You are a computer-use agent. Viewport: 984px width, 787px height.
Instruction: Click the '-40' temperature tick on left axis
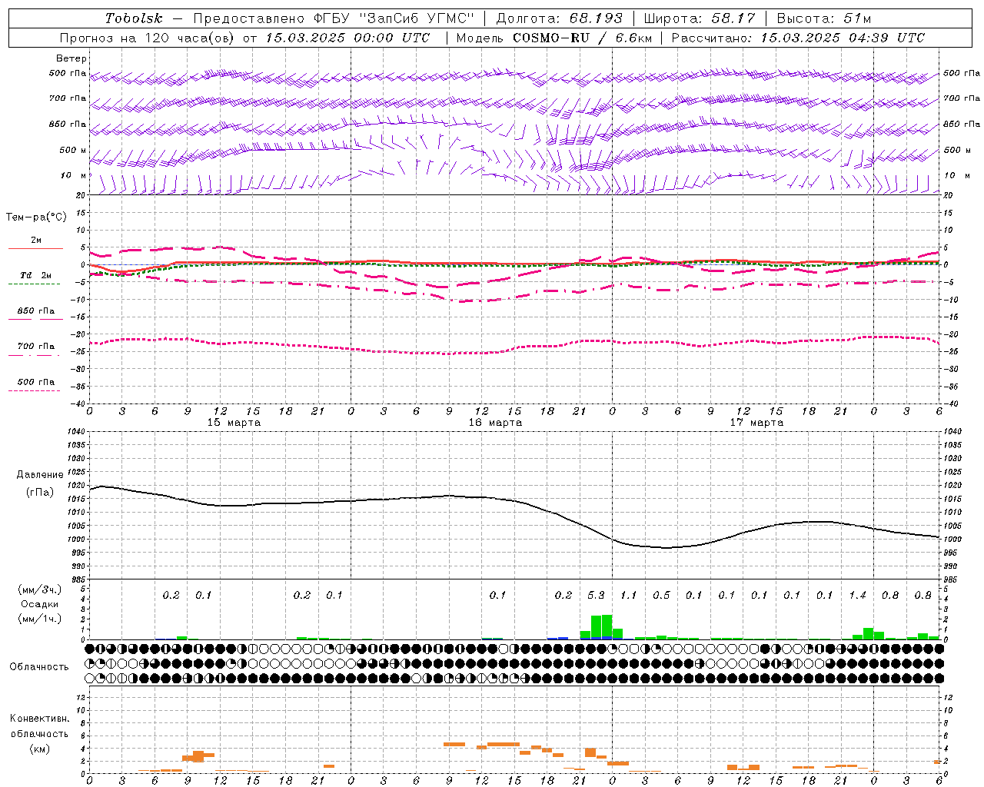tap(78, 403)
